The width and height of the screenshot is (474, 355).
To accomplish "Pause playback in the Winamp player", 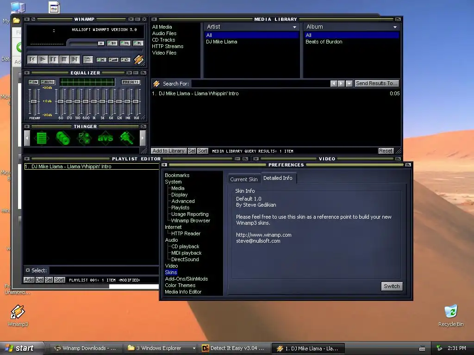I will [x=54, y=60].
